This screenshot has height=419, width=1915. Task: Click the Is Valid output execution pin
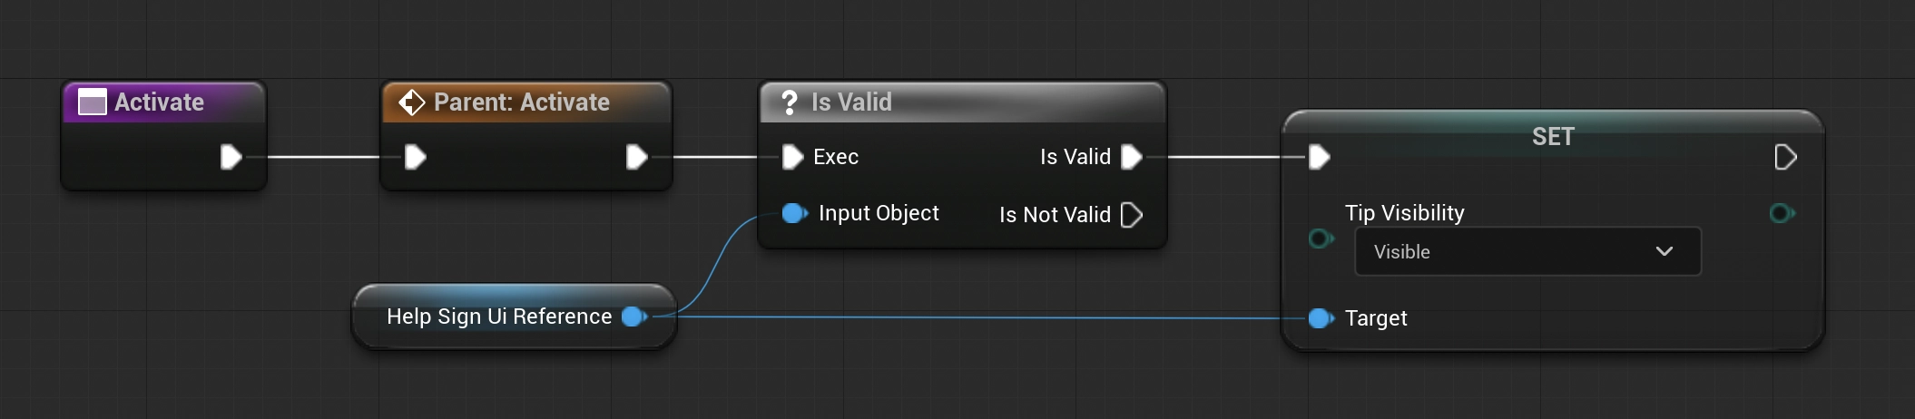[x=1131, y=158]
